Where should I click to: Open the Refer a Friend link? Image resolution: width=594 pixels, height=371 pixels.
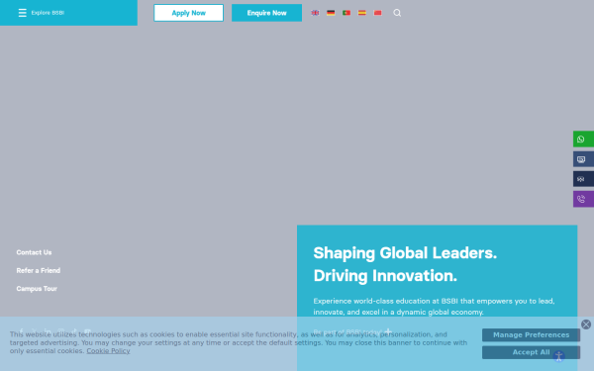(39, 271)
